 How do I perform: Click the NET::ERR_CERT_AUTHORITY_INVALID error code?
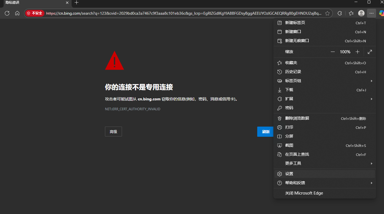coord(133,109)
